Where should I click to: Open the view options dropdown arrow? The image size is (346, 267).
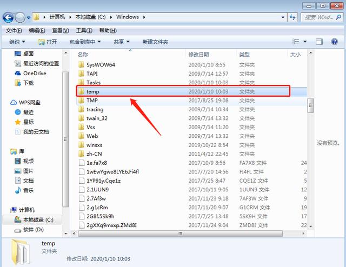305,42
